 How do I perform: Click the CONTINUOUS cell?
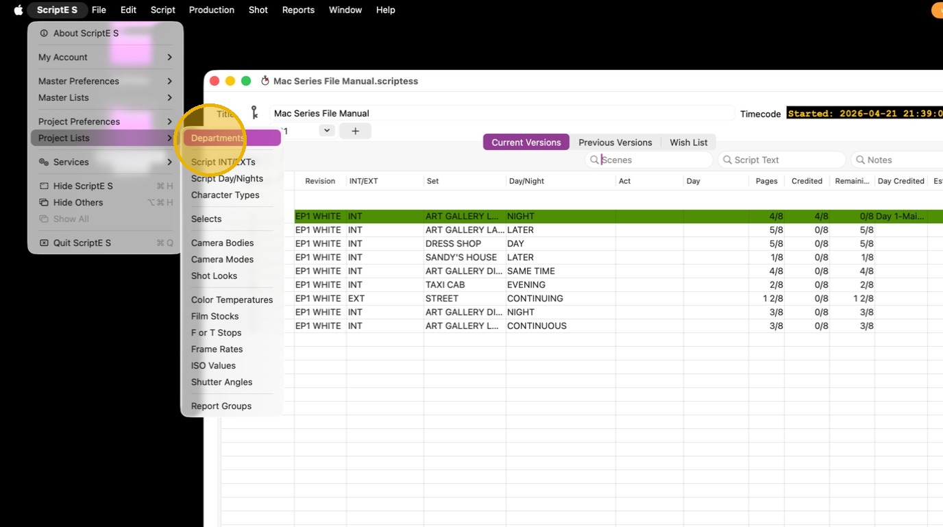561,326
